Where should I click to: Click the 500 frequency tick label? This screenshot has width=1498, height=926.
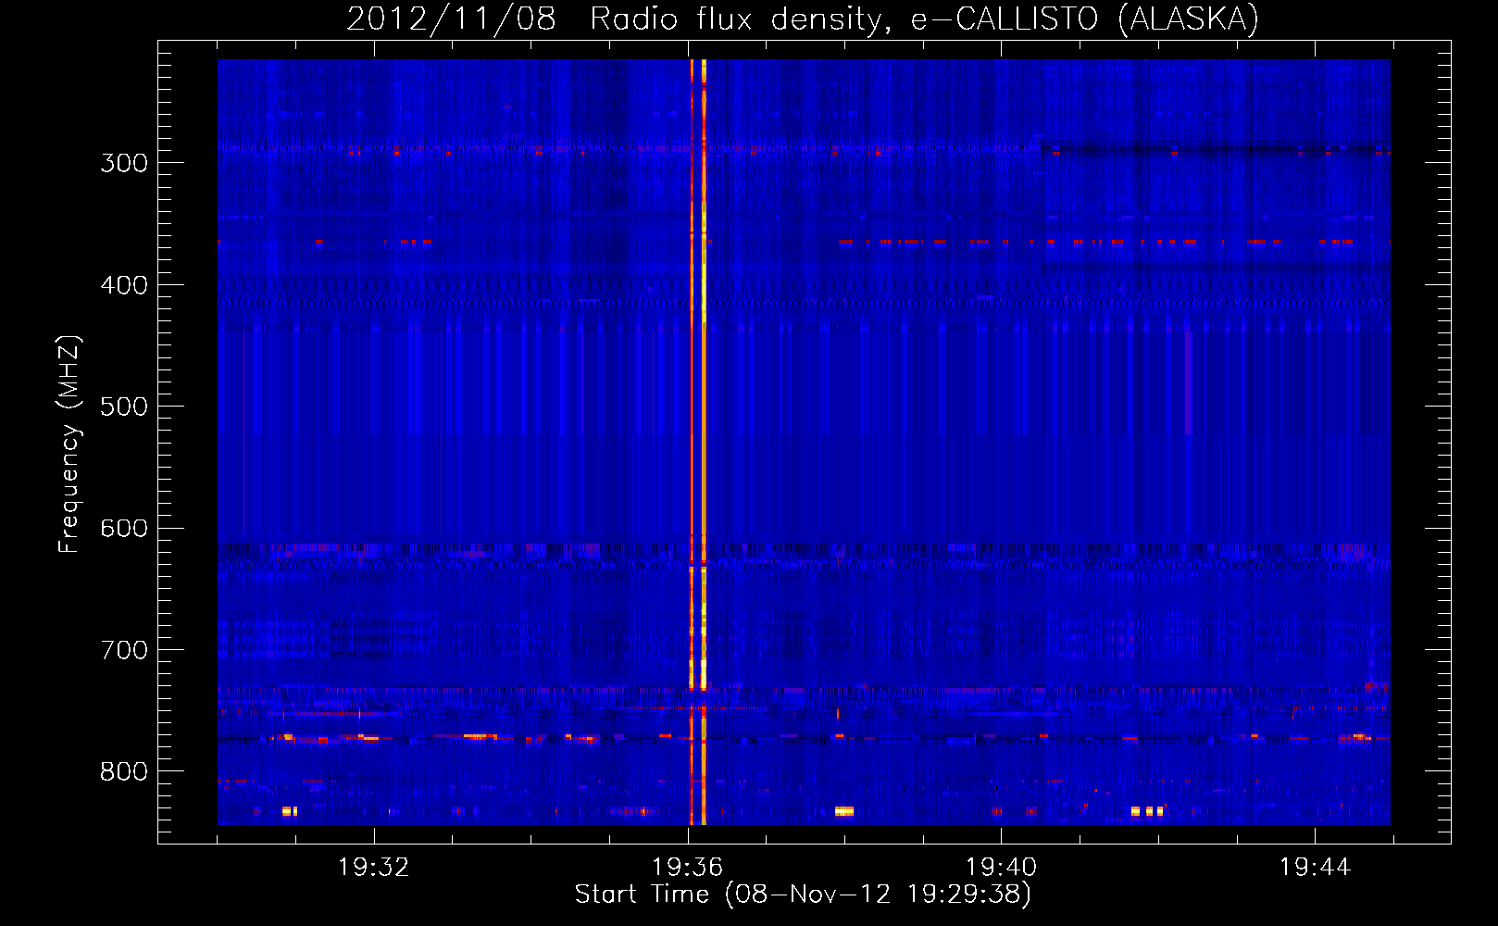(124, 407)
